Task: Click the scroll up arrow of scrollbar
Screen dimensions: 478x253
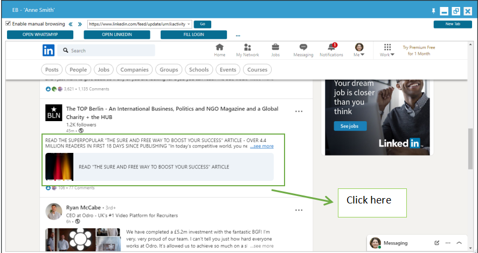Action: pos(470,45)
